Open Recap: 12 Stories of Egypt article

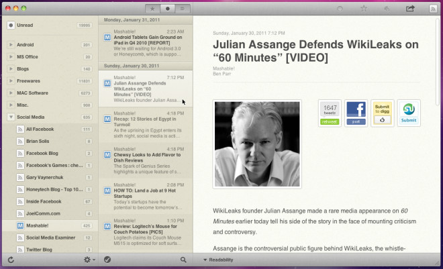[x=146, y=125]
